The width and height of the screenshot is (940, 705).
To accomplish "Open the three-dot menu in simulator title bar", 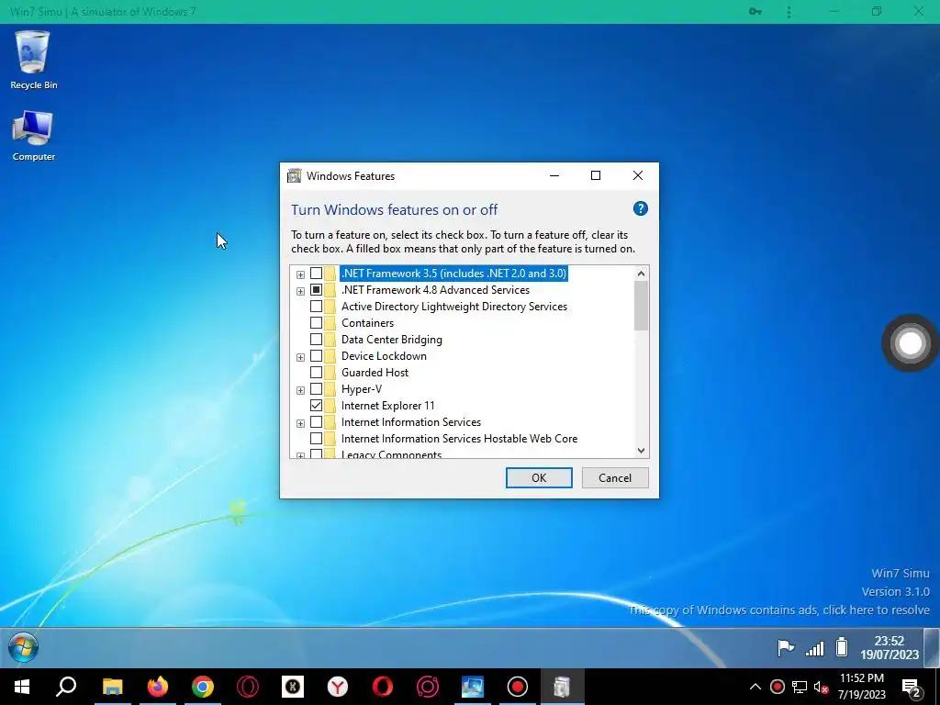I will click(789, 11).
